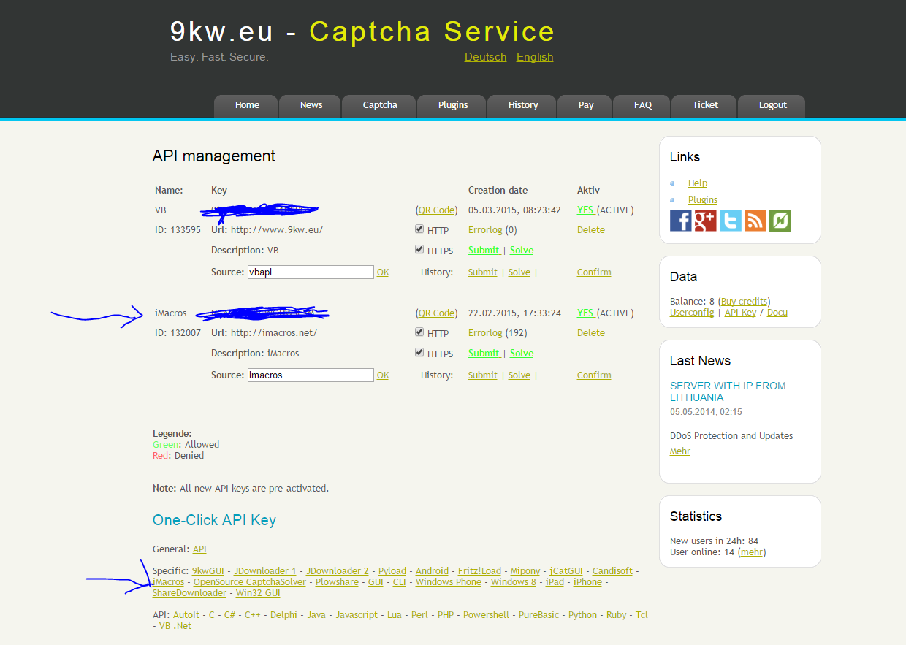Open History Solve for iMacros key
906x645 pixels.
coord(519,375)
